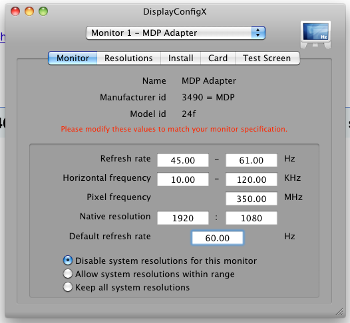The height and width of the screenshot is (323, 350).
Task: Click the DisplayConfigX window title
Action: point(175,11)
